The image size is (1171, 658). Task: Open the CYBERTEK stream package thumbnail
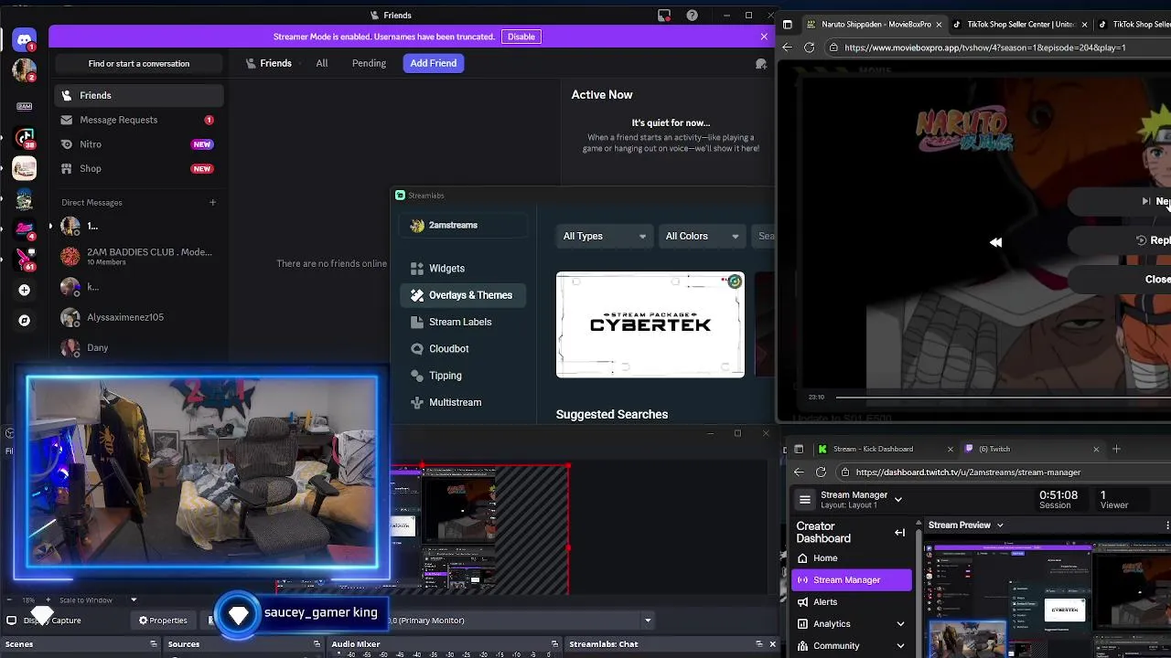tap(650, 324)
